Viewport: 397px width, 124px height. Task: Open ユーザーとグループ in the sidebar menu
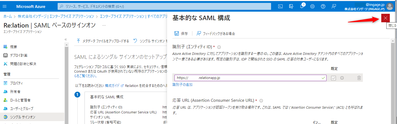(x=32, y=109)
